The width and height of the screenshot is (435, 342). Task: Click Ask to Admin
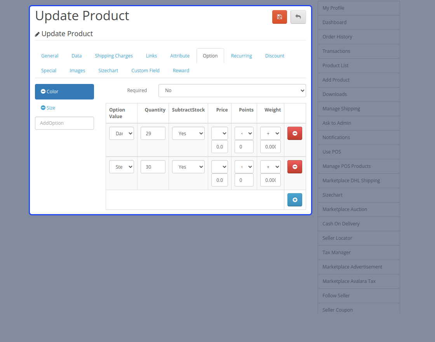[x=359, y=123]
